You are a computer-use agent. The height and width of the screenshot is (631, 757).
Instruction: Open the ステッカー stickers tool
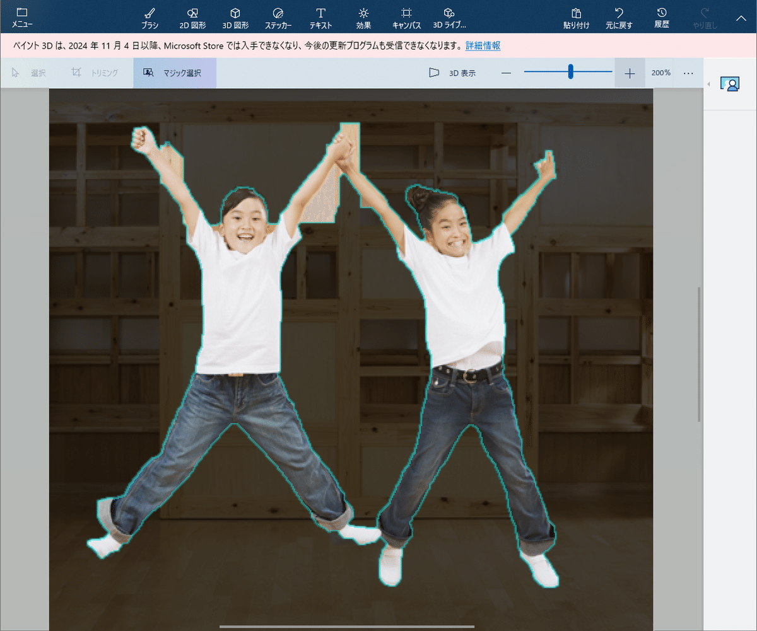tap(278, 18)
